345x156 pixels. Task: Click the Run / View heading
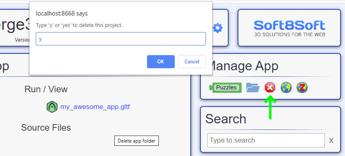coord(46,89)
